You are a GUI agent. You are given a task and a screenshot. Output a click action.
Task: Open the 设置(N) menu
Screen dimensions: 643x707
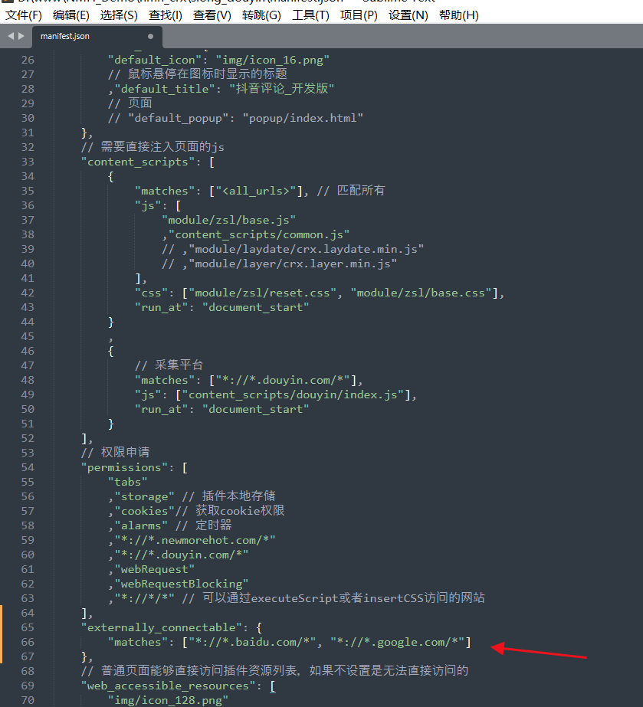408,15
